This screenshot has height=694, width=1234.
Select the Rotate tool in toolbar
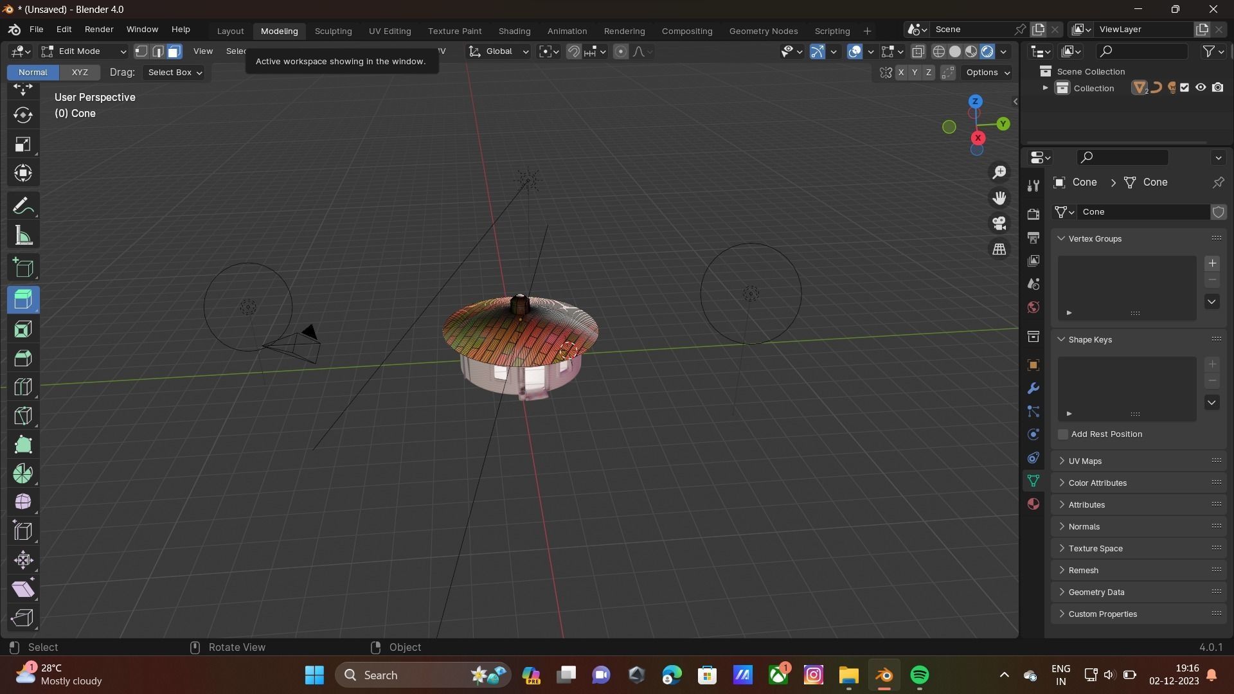click(23, 115)
